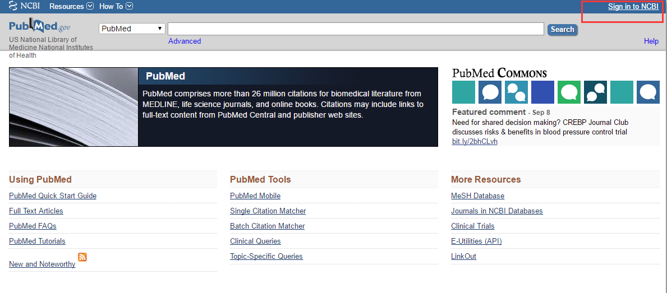Open E-Utilities (API) link
The height and width of the screenshot is (293, 667).
coord(476,241)
